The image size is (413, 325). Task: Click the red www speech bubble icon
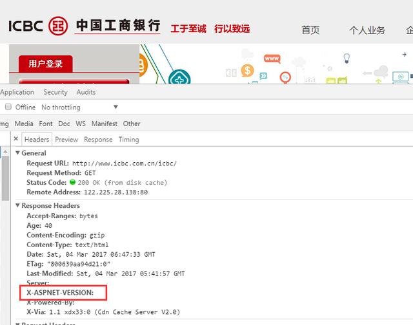coord(272,59)
